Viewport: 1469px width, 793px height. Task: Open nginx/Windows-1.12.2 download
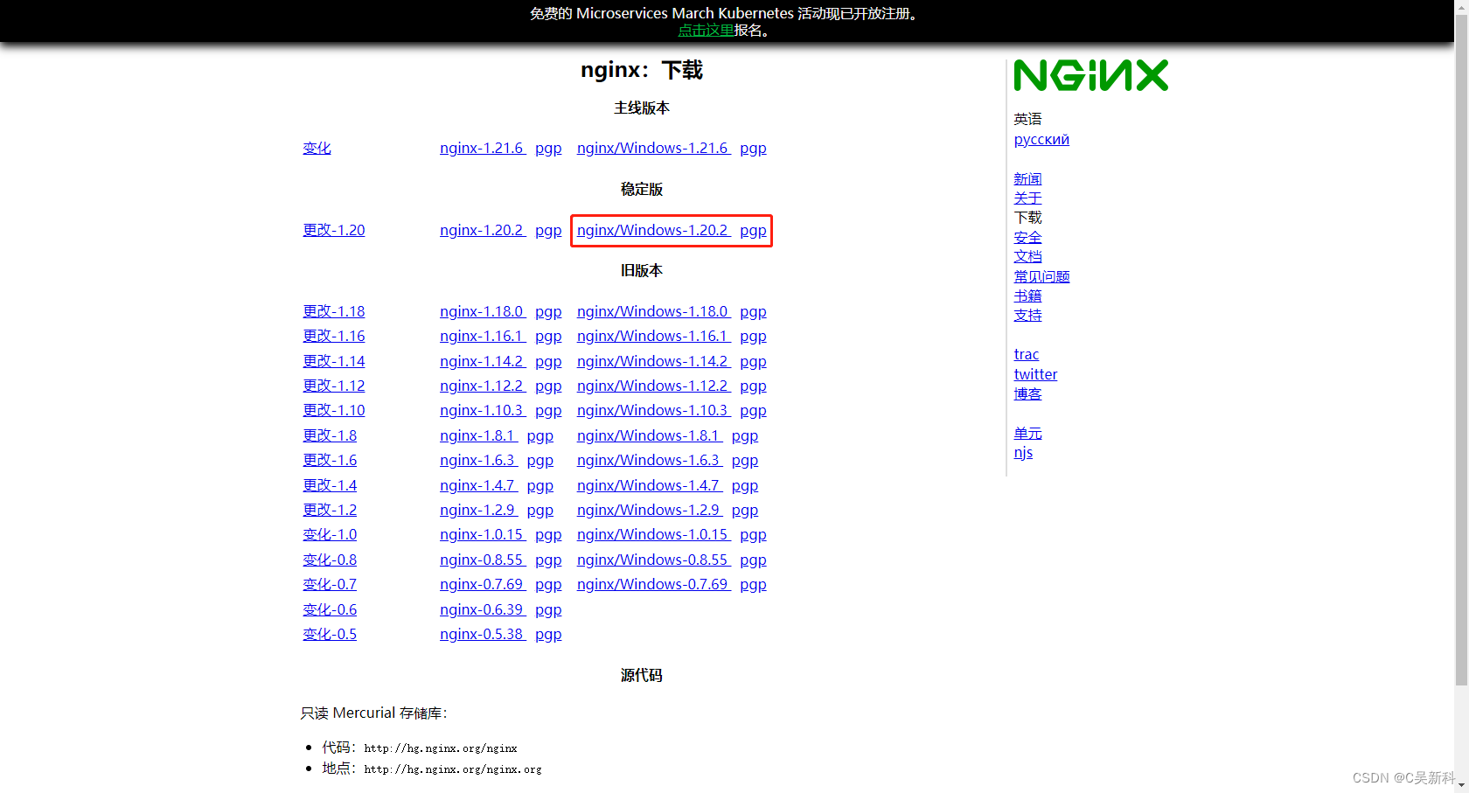click(653, 386)
